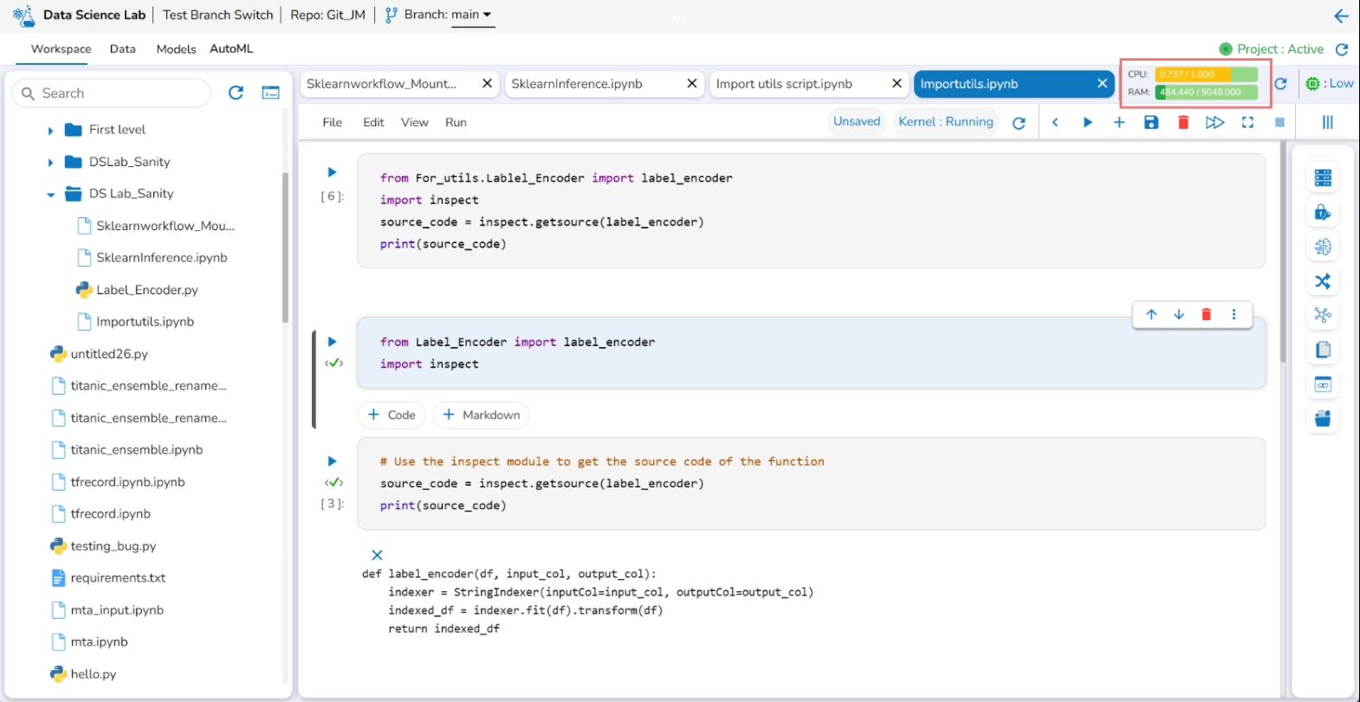Open the Models tab
The width and height of the screenshot is (1360, 702).
click(176, 49)
